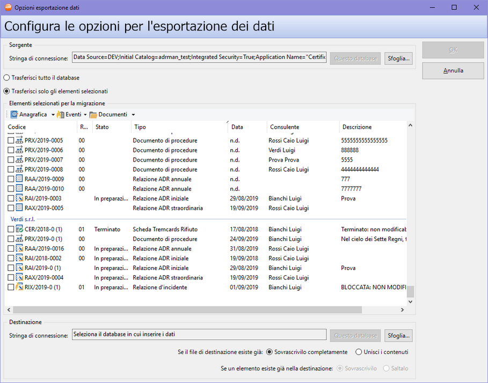Choose 'Trasferisci tutto il database' option
The width and height of the screenshot is (488, 383).
pyautogui.click(x=7, y=78)
